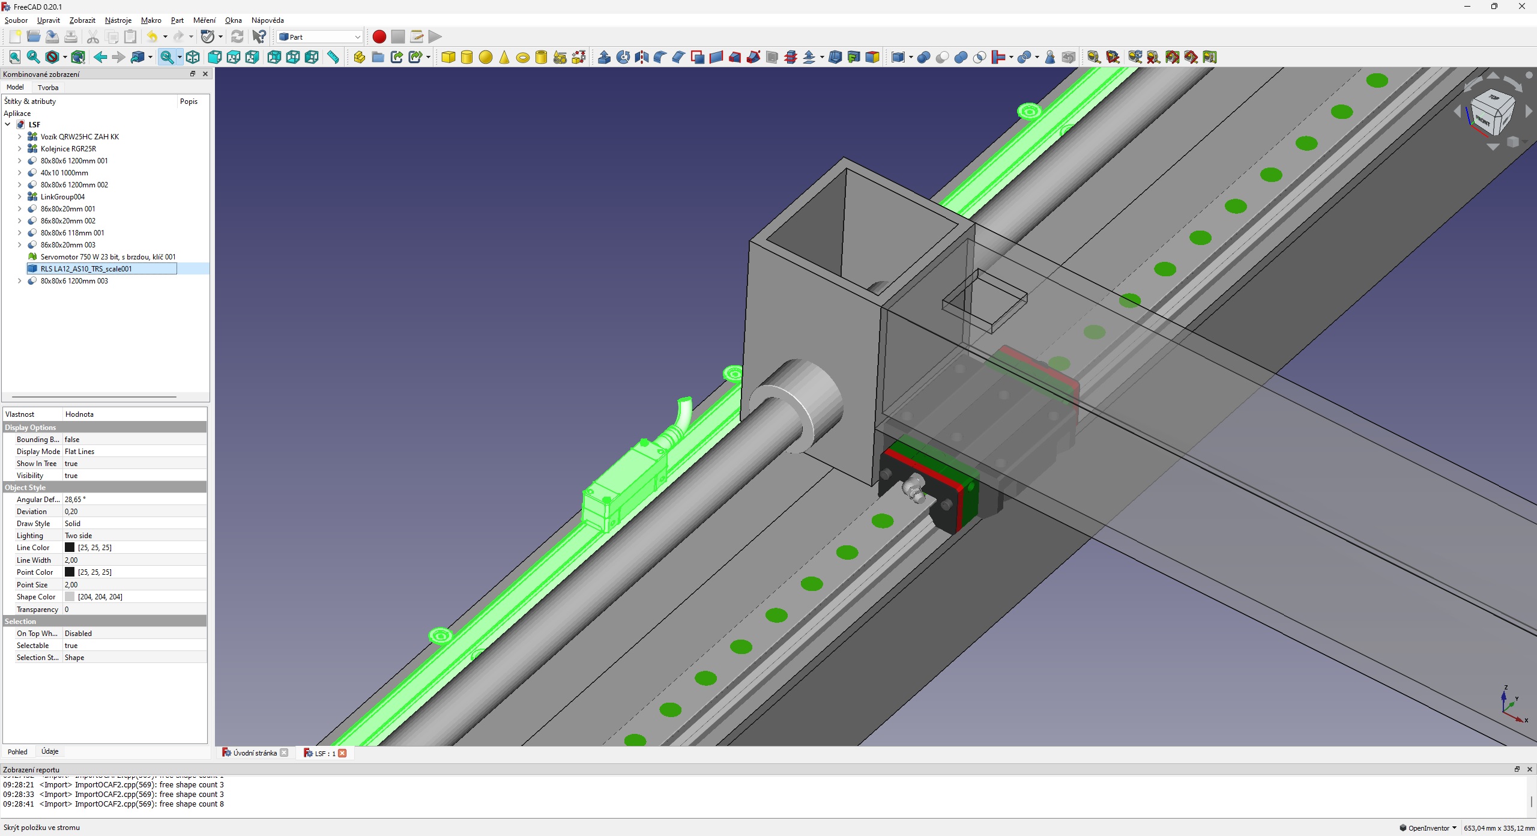Start macro recording with red circle
Viewport: 1537px width, 836px height.
pos(379,37)
